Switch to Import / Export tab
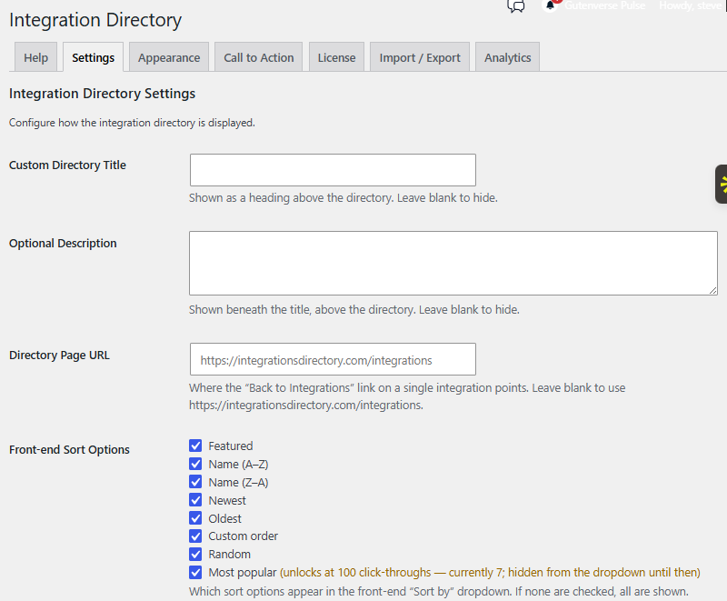Screen dimensions: 727x601 (x=420, y=57)
